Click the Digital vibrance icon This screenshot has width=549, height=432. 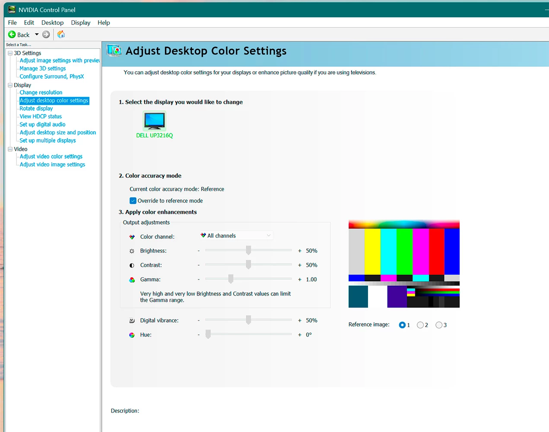[132, 321]
